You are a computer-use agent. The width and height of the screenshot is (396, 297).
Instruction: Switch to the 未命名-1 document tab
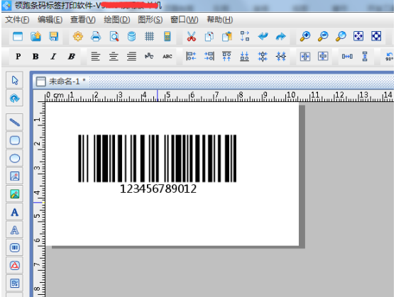pos(61,82)
